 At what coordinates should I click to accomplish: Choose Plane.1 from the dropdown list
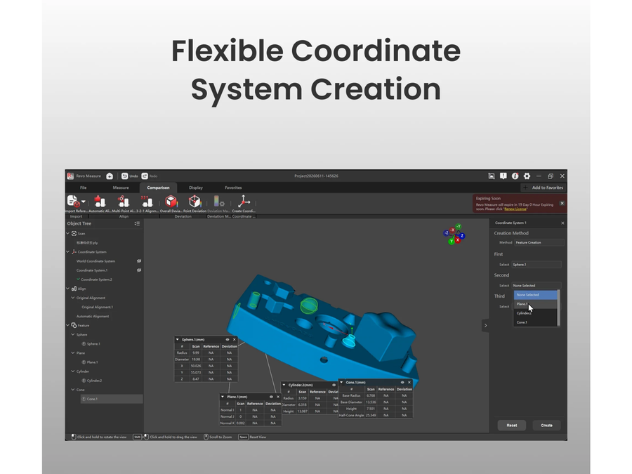(x=535, y=304)
